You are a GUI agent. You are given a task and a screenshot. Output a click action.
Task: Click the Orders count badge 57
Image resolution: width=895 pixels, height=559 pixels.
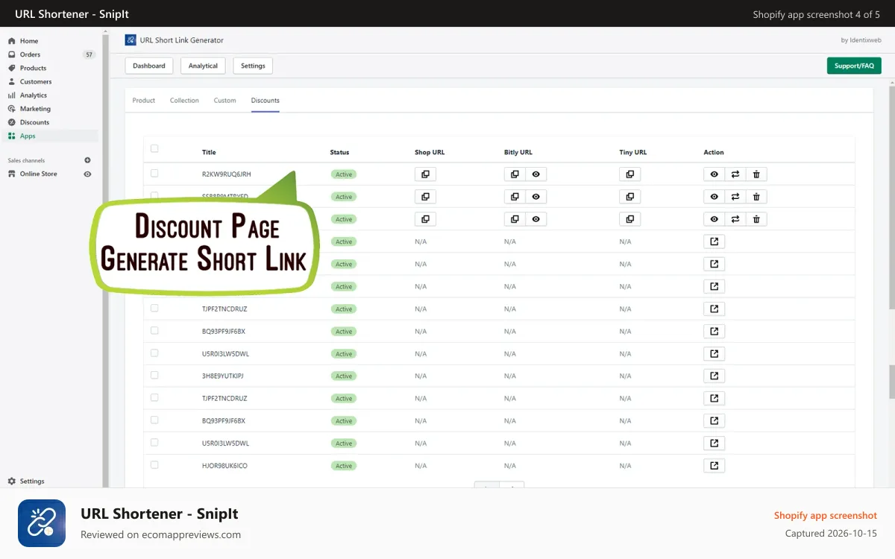click(89, 54)
